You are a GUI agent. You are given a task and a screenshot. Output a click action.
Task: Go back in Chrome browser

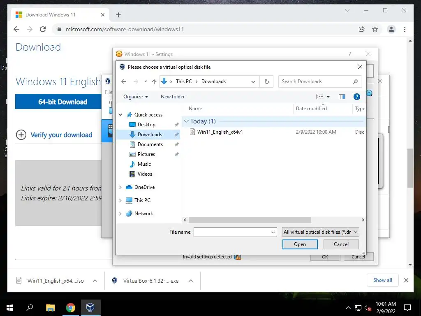tap(16, 29)
